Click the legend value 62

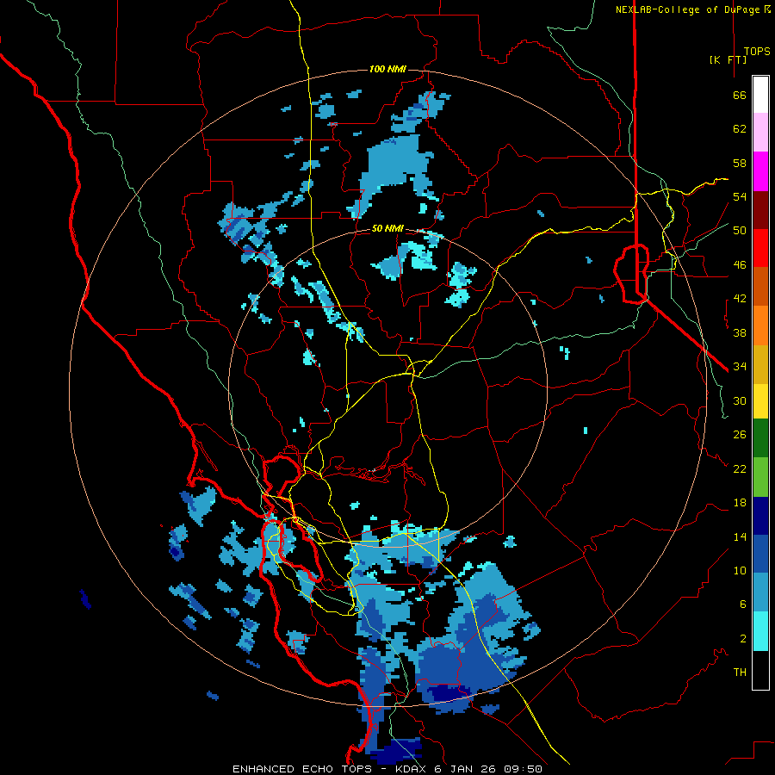(740, 129)
